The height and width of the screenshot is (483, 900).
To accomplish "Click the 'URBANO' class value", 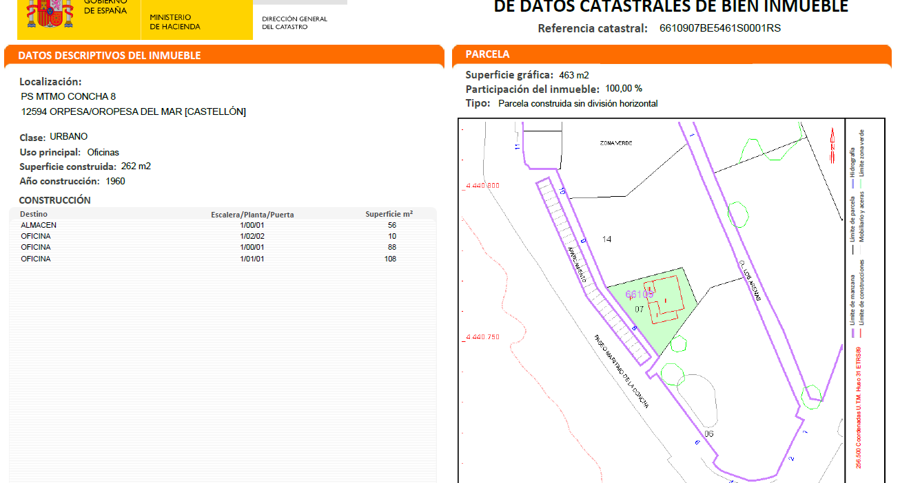I will (69, 136).
